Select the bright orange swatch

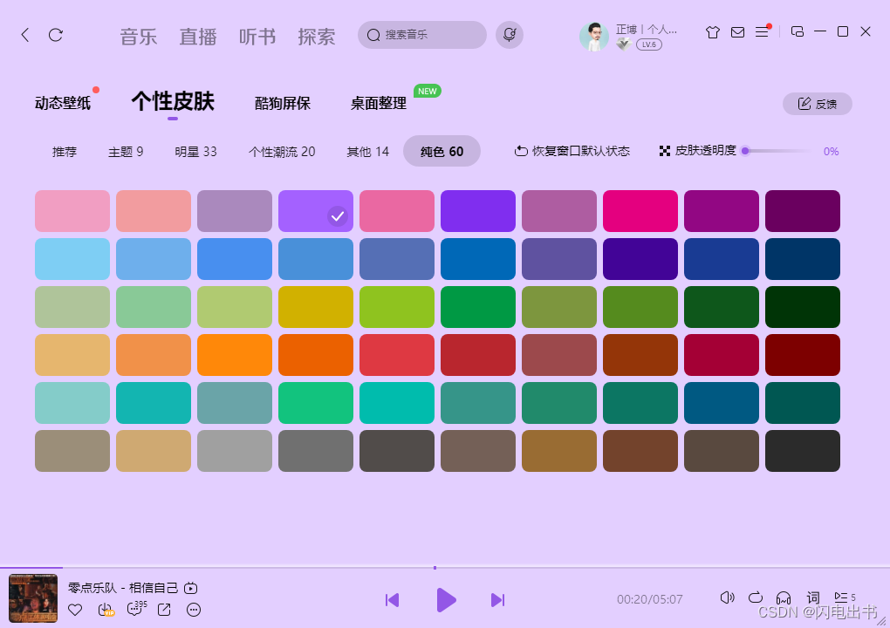tap(235, 355)
